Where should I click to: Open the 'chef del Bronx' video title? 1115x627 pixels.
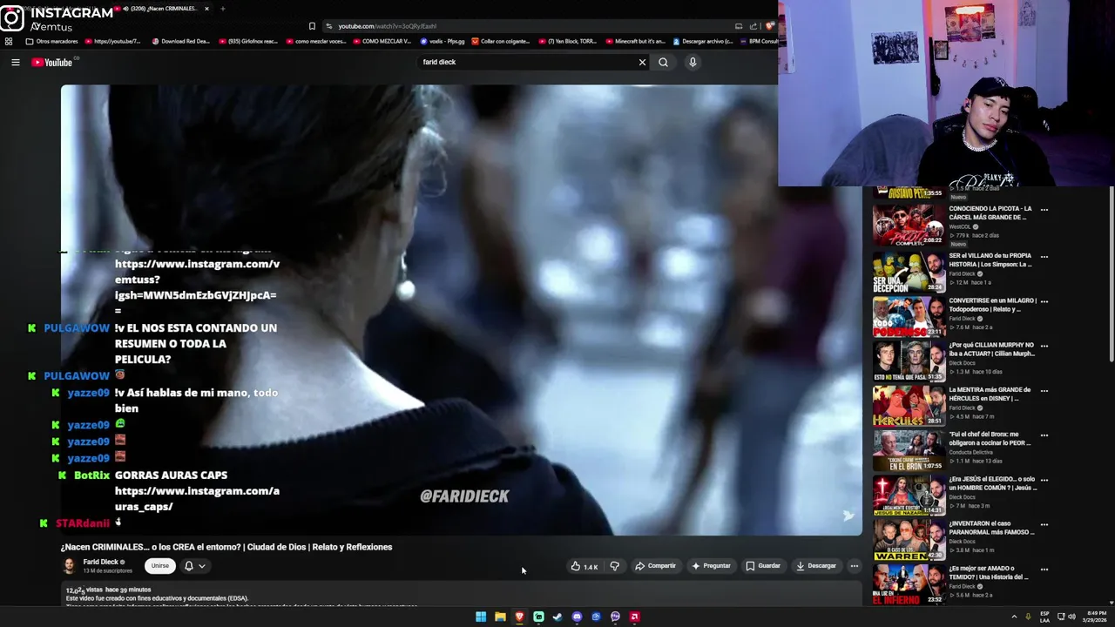[x=990, y=438]
